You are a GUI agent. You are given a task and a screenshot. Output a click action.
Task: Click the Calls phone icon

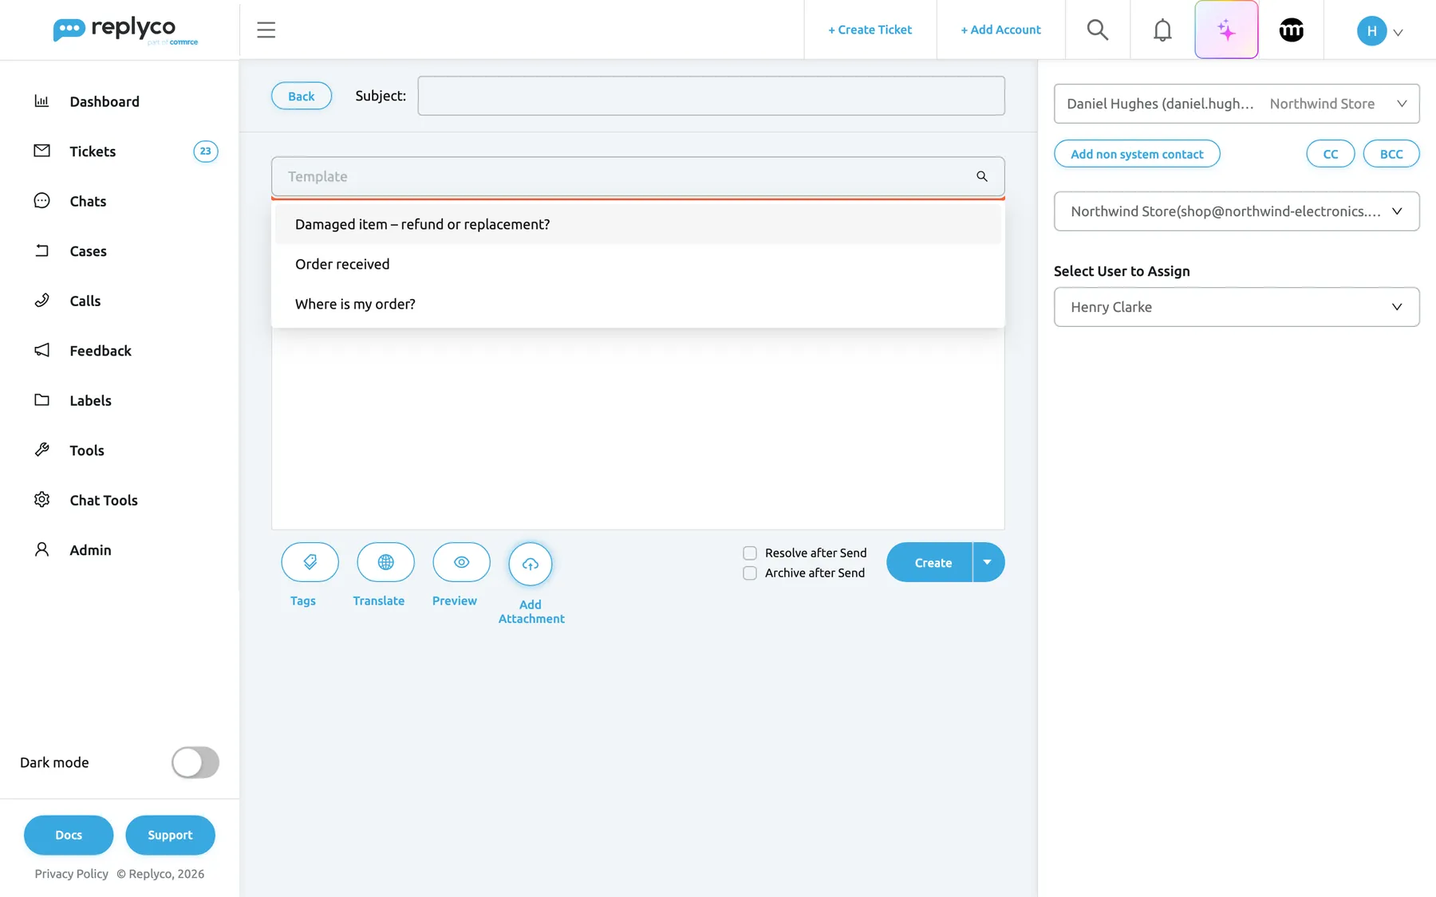coord(41,300)
